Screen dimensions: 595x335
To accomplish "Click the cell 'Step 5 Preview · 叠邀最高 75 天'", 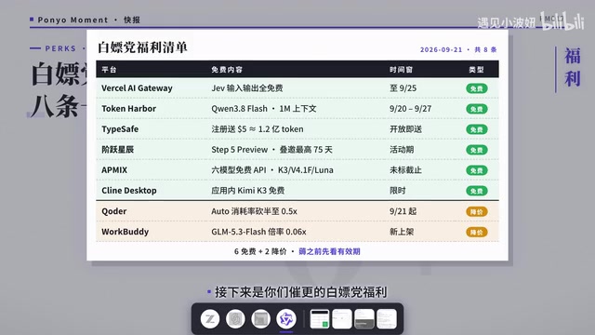I will (x=271, y=150).
